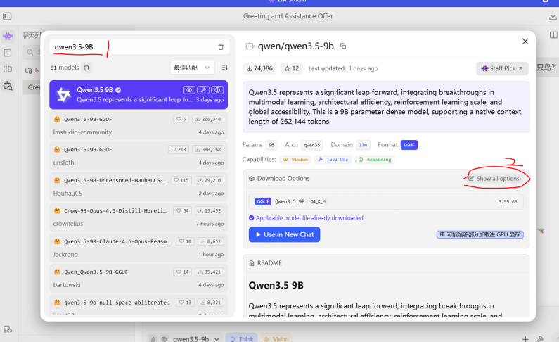Open the Staff Pick link
The image size is (559, 342).
502,68
